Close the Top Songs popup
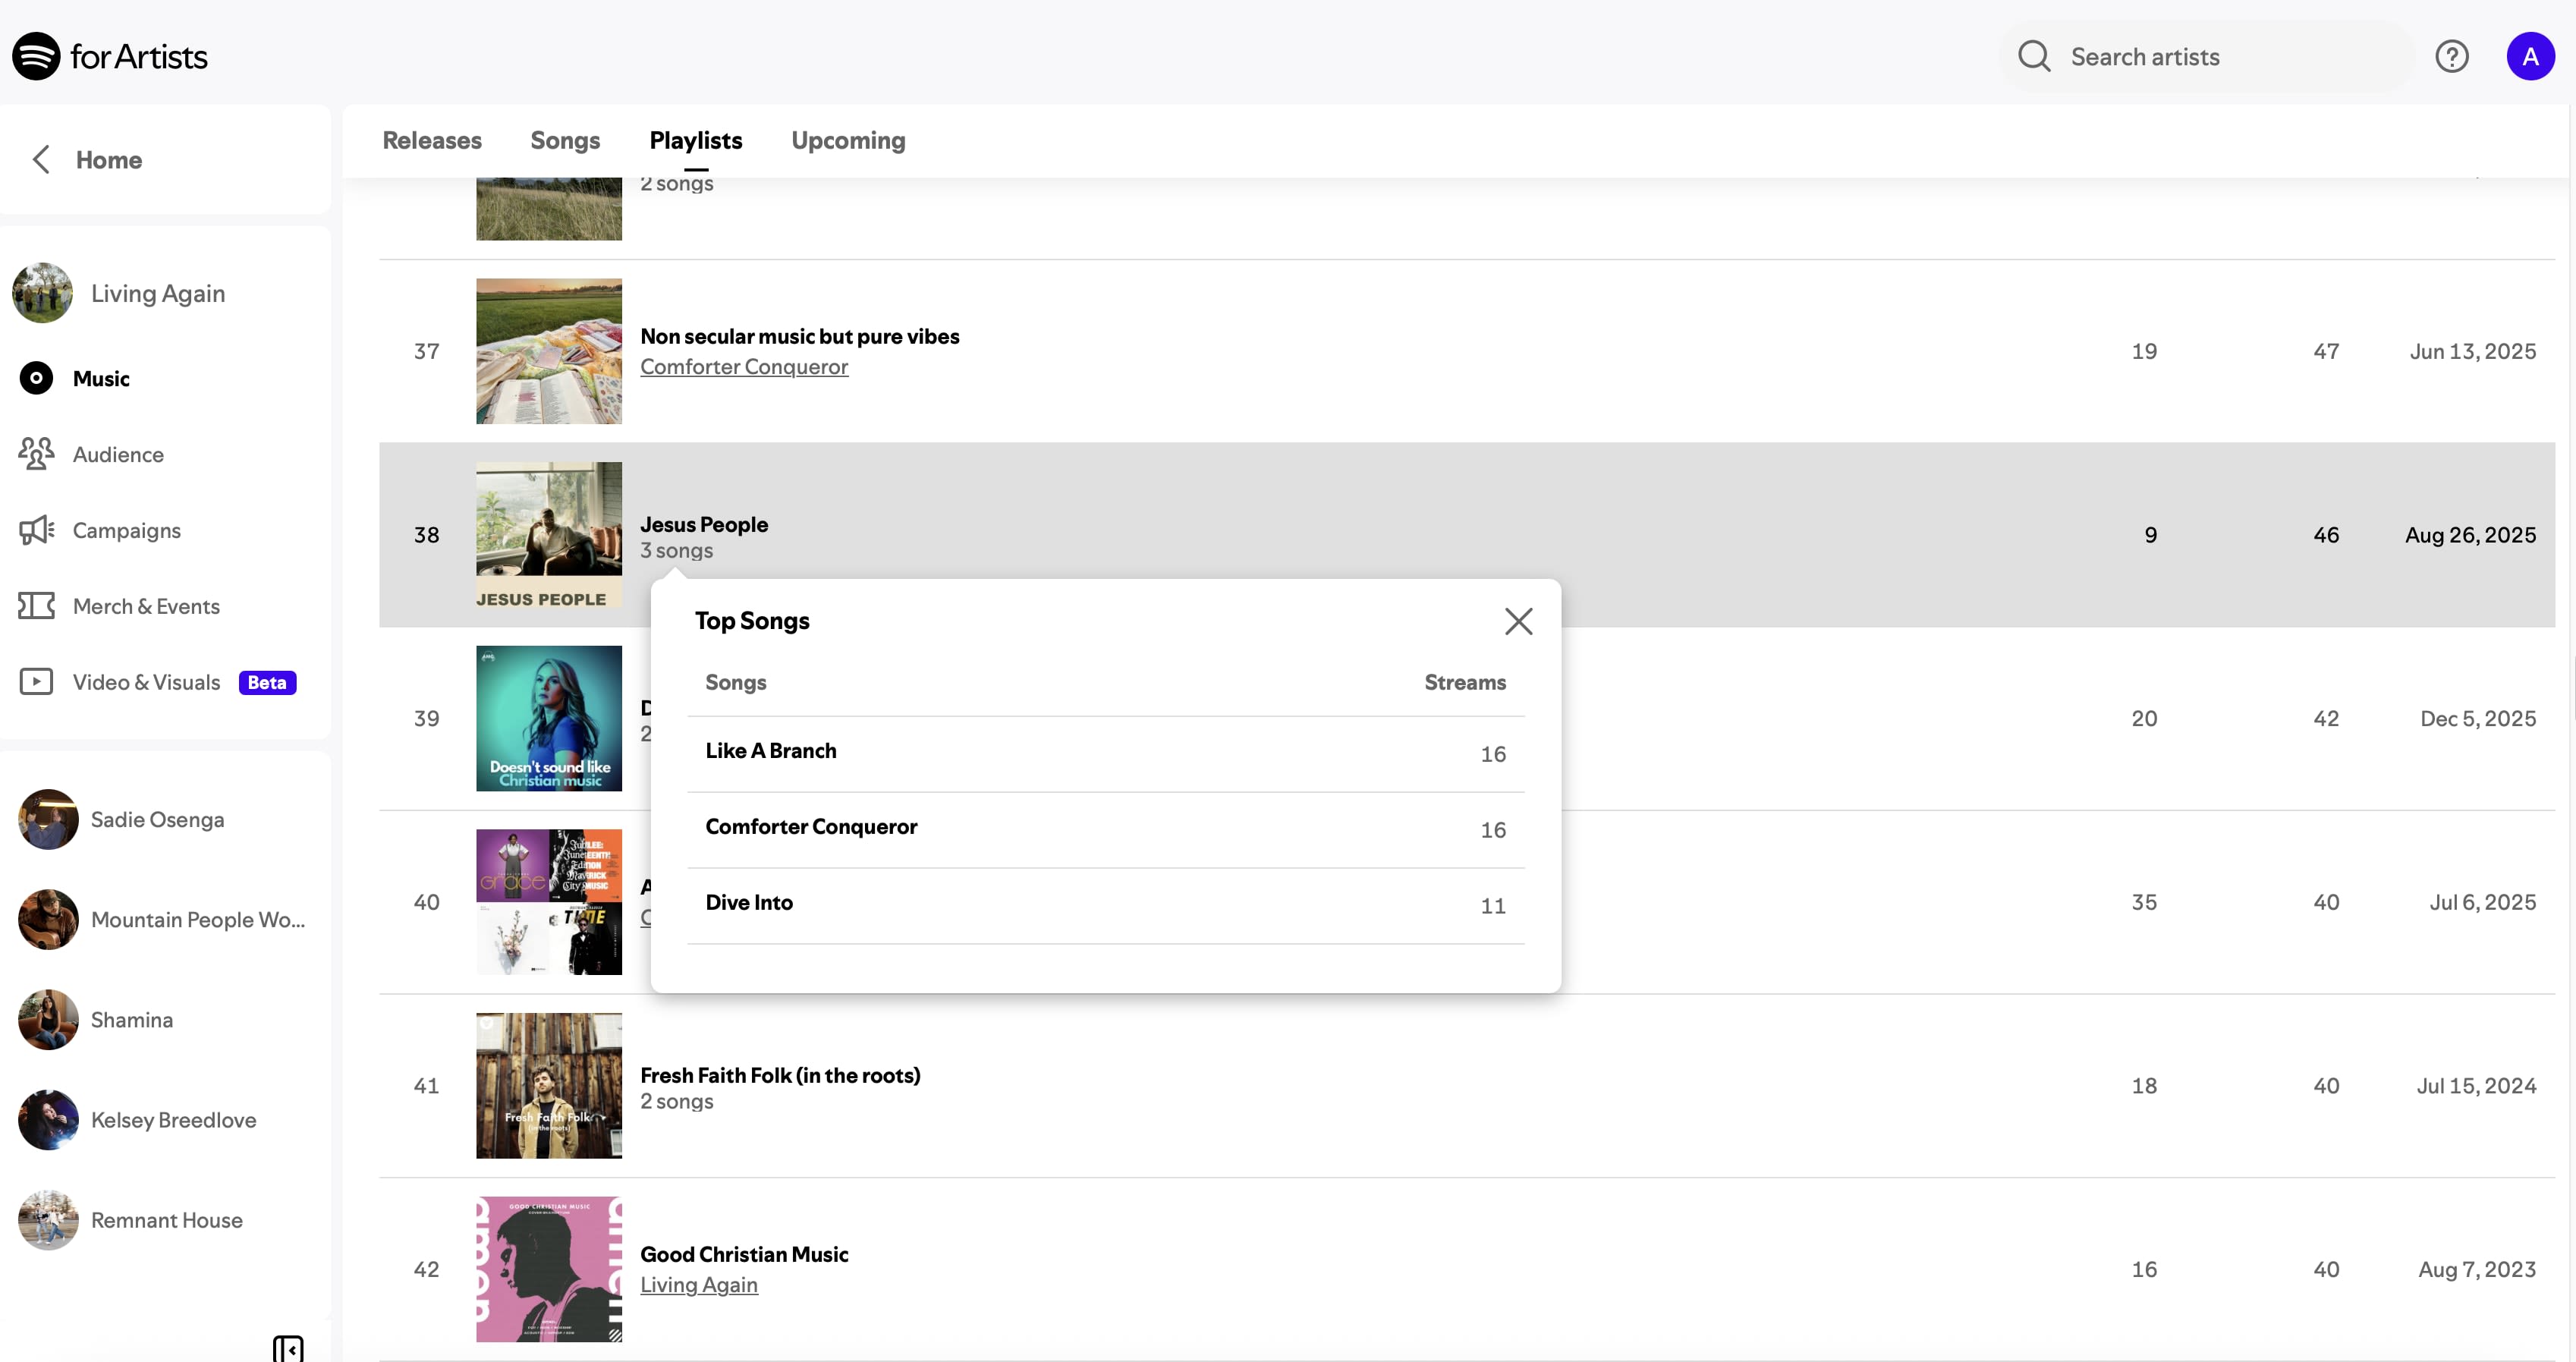This screenshot has width=2576, height=1362. (1518, 621)
